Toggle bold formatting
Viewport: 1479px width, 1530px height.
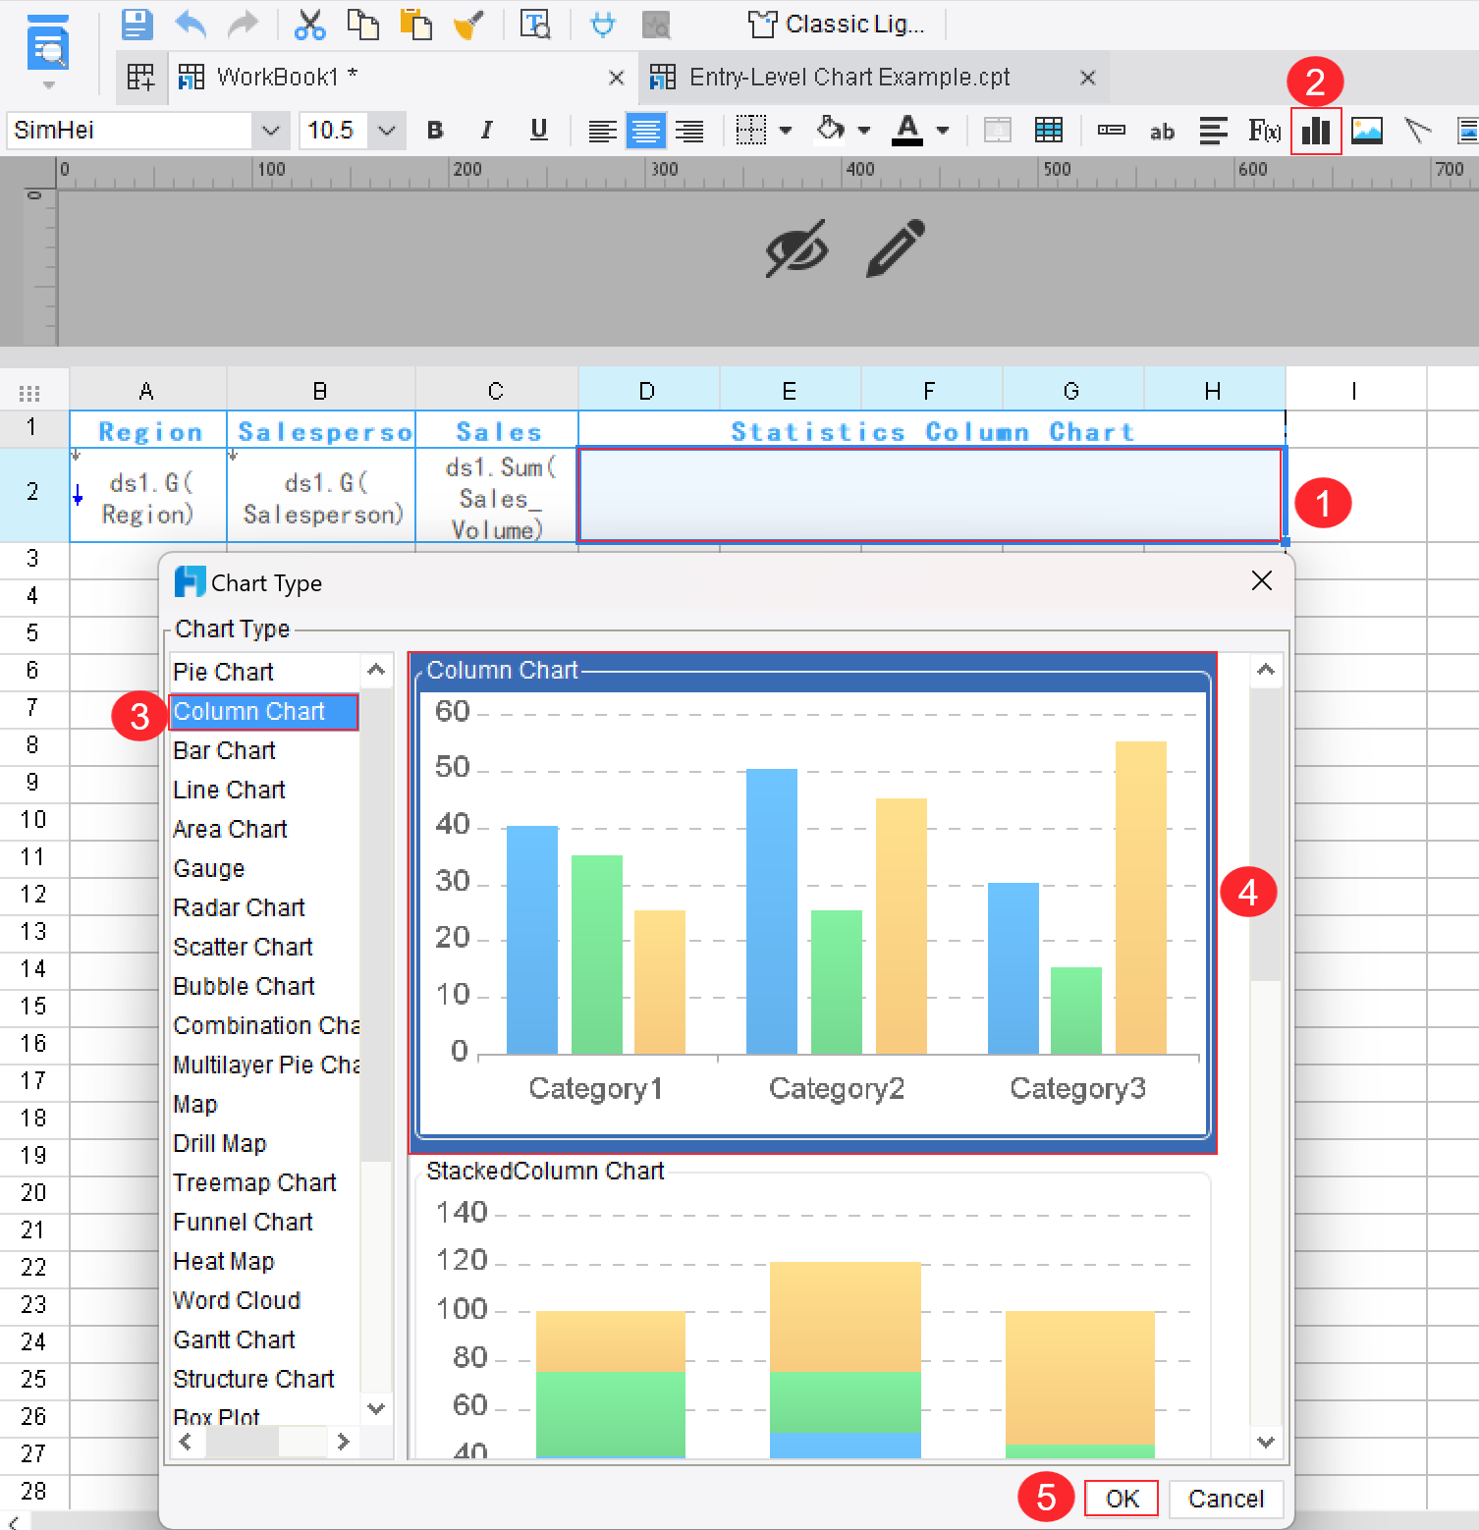coord(435,130)
